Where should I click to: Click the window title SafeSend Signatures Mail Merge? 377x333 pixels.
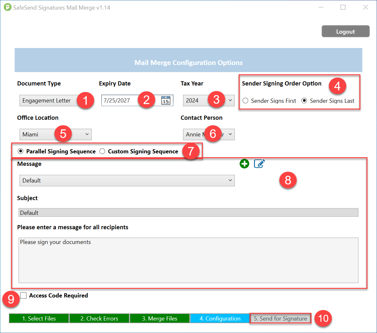(x=62, y=7)
